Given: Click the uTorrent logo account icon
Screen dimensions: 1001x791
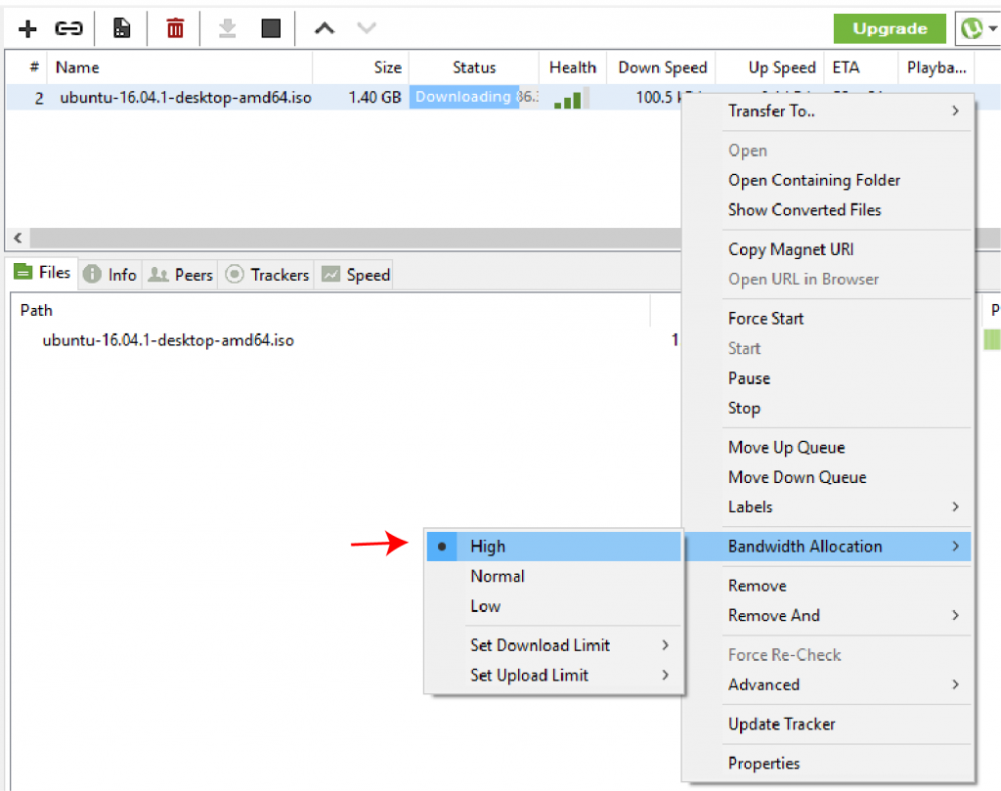Looking at the screenshot, I should (x=973, y=28).
